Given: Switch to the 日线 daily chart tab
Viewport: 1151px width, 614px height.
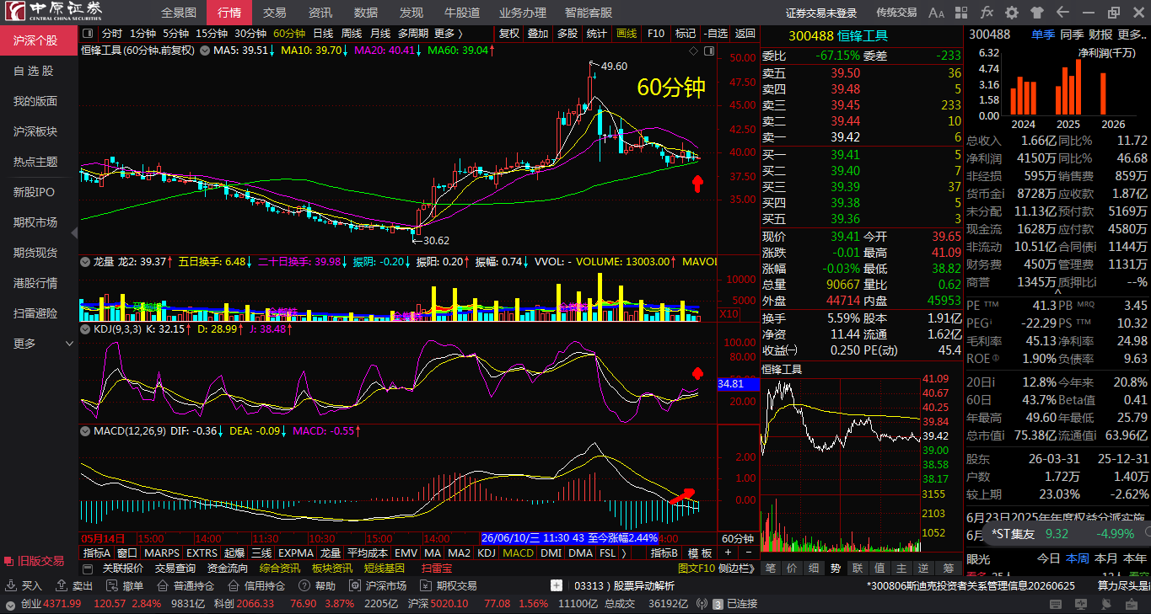Looking at the screenshot, I should click(323, 34).
